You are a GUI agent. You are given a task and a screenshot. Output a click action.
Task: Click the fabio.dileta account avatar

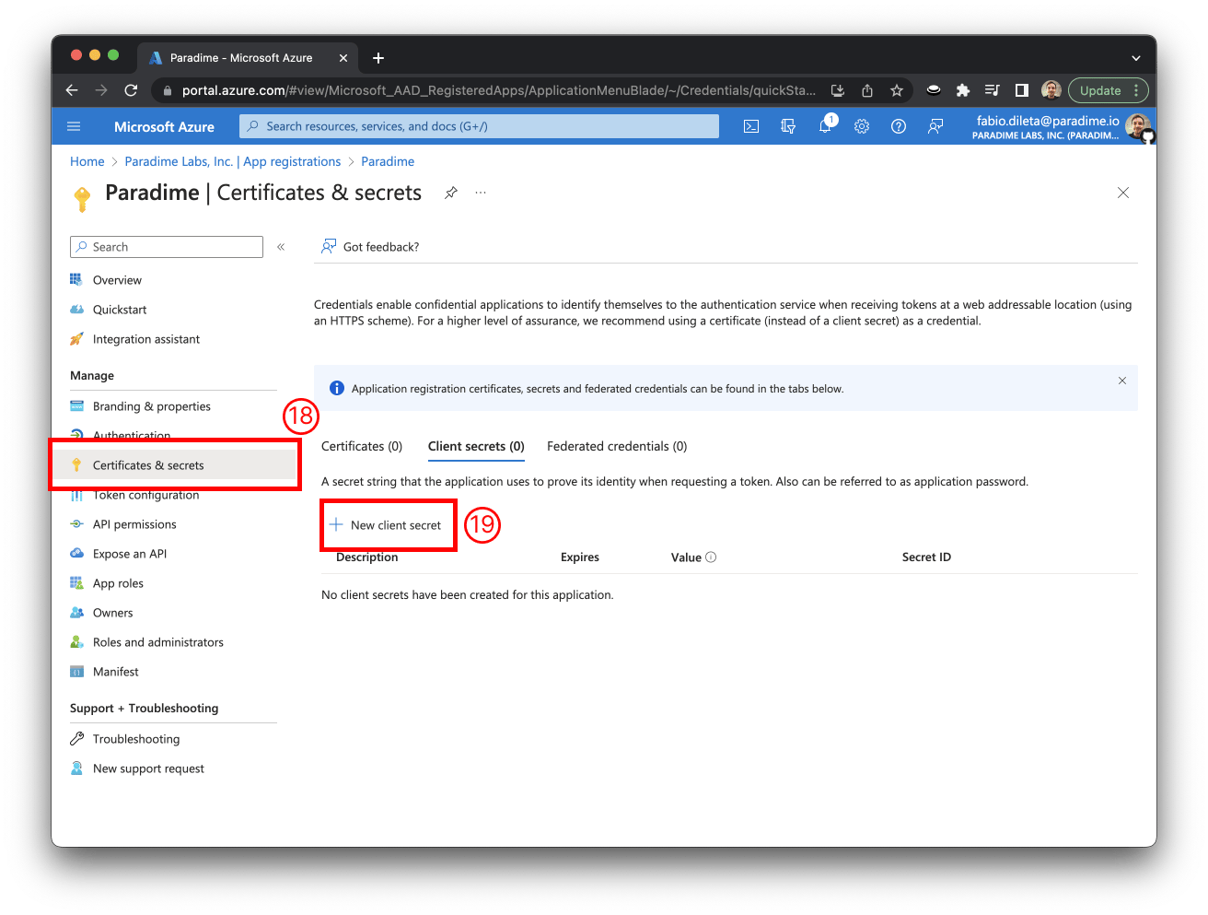(1138, 126)
